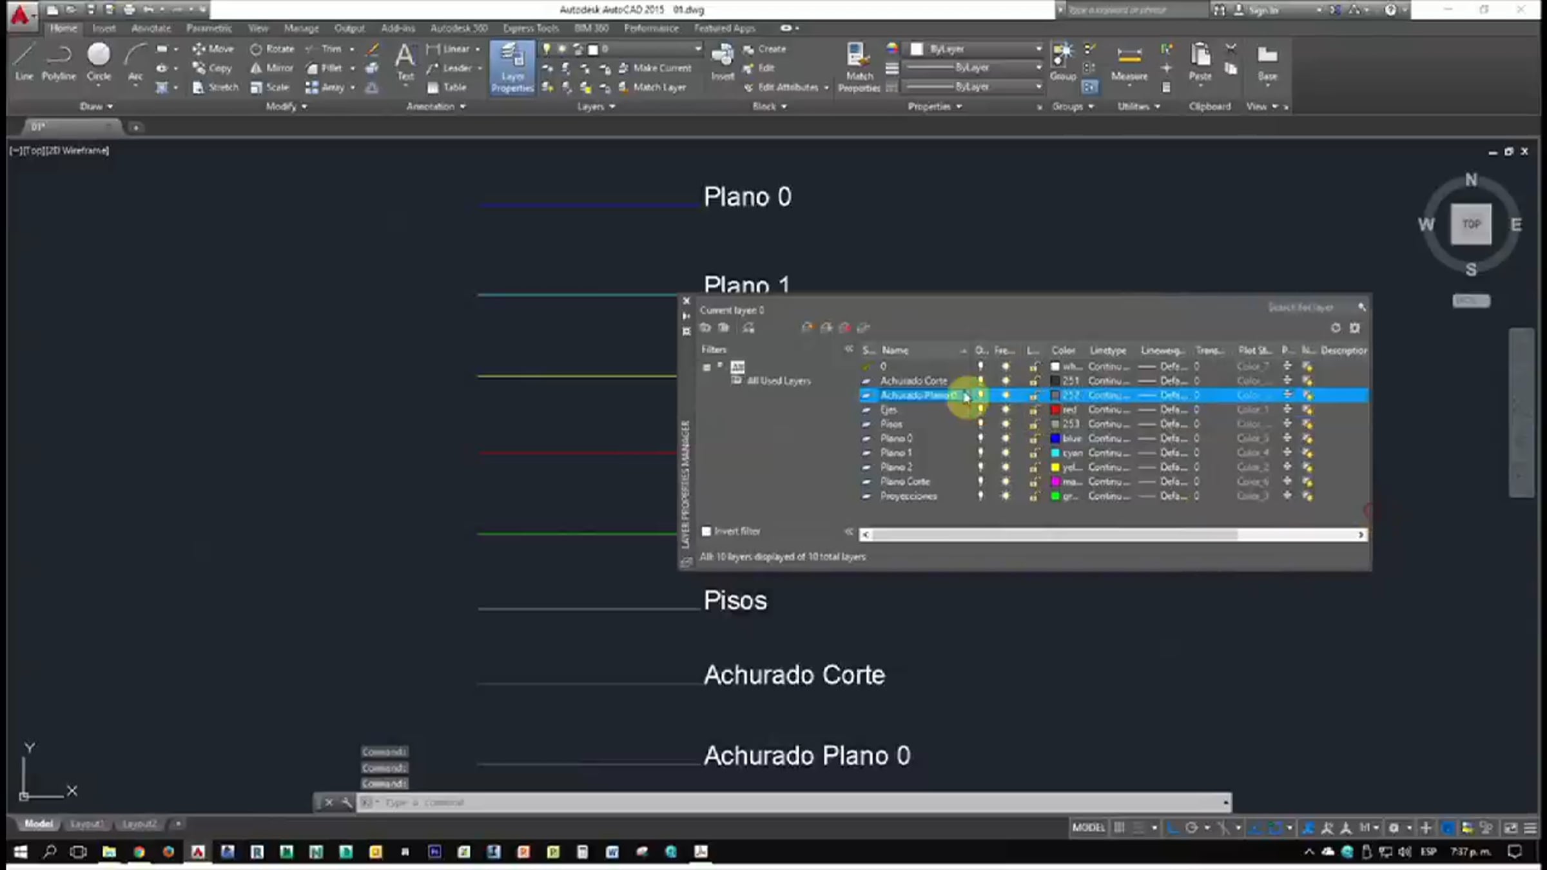Viewport: 1547px width, 870px height.
Task: Expand the Modify panel dropdown
Action: pyautogui.click(x=286, y=106)
